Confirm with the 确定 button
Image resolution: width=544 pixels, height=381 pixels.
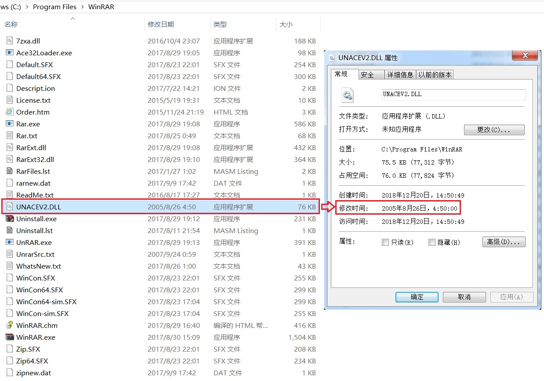pyautogui.click(x=417, y=297)
